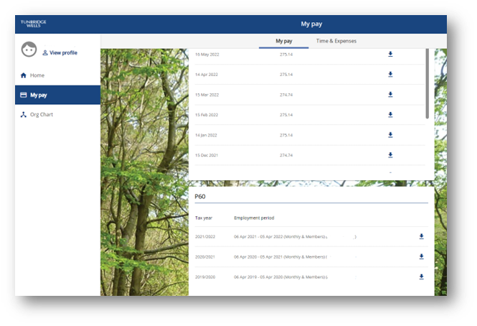Viewport: 477px width, 326px height.
Task: Download the 16 May 2022 payslip
Action: pos(390,55)
